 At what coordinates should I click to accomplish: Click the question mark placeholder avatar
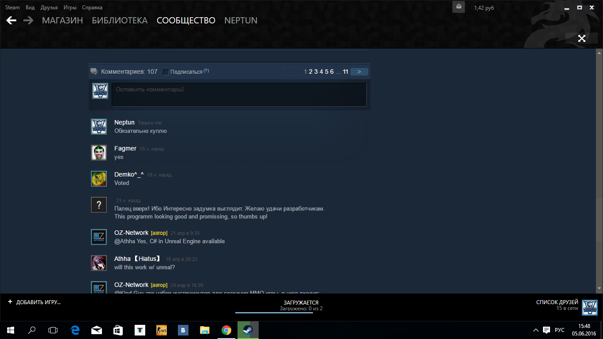pyautogui.click(x=99, y=205)
